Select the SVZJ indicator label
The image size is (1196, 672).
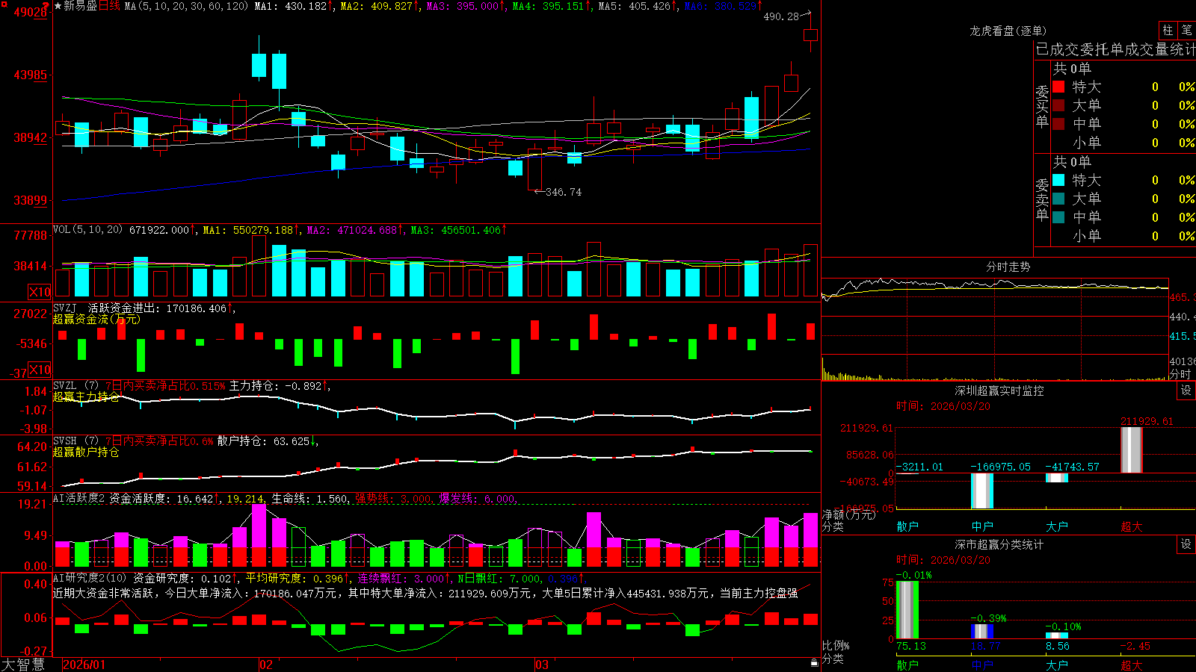pyautogui.click(x=65, y=308)
